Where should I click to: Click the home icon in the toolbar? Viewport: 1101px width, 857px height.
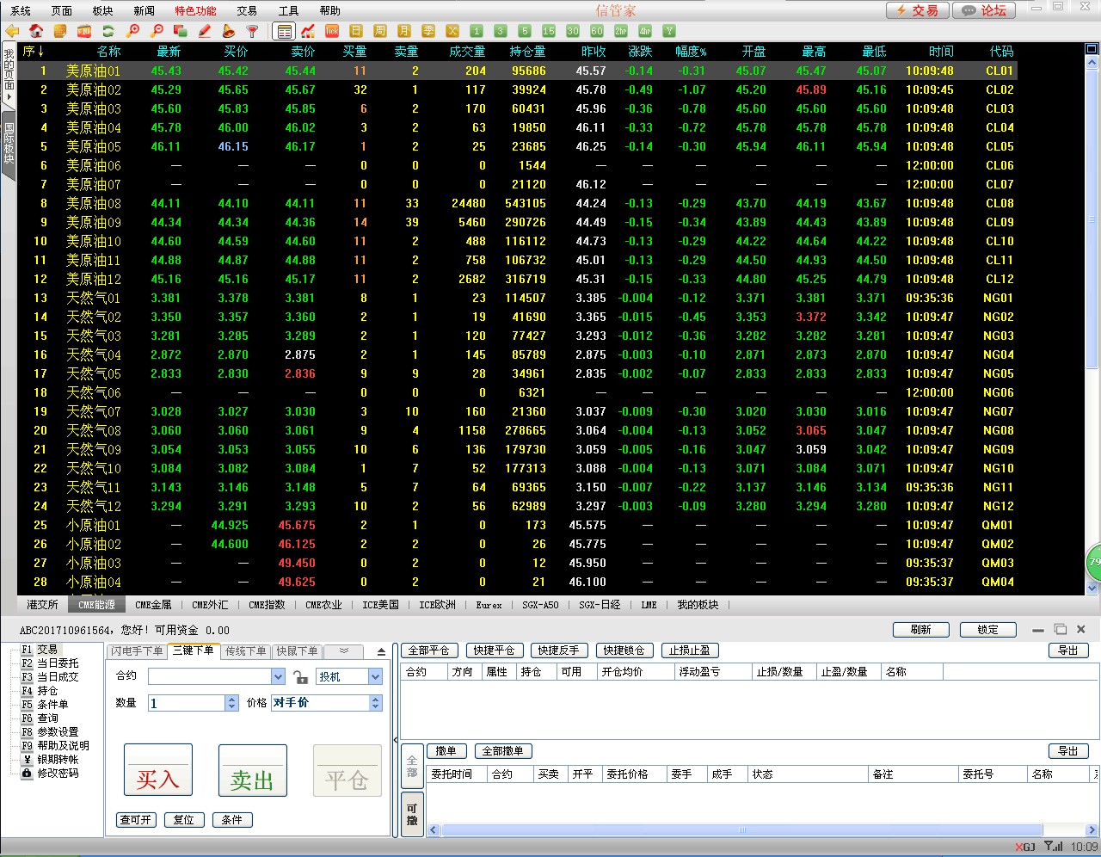point(36,31)
